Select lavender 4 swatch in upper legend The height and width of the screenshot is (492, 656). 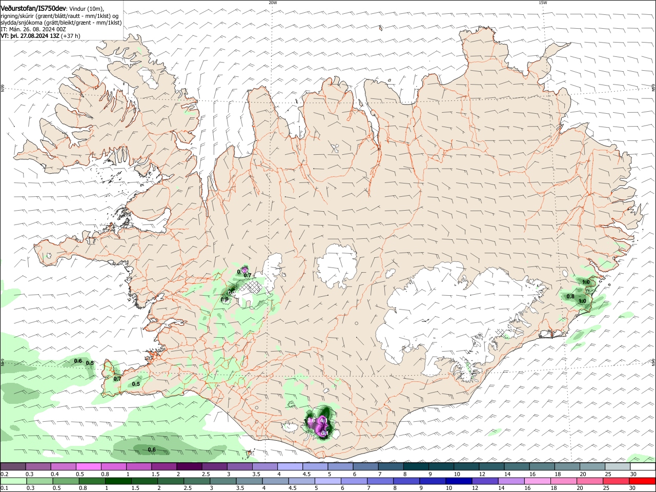coord(289,466)
